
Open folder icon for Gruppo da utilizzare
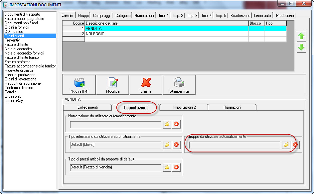286,145
